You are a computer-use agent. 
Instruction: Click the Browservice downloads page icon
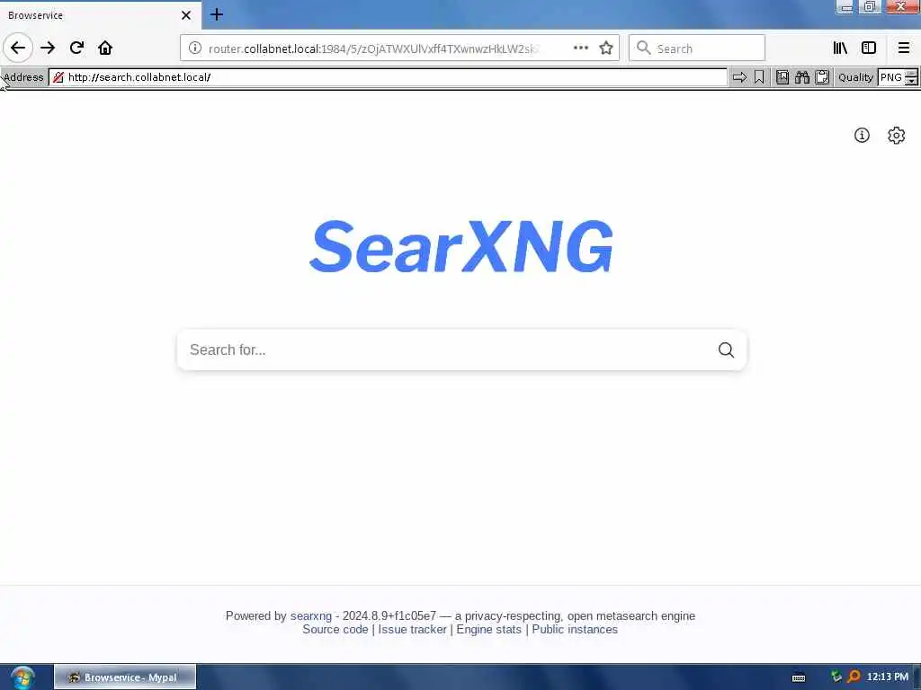coord(782,77)
